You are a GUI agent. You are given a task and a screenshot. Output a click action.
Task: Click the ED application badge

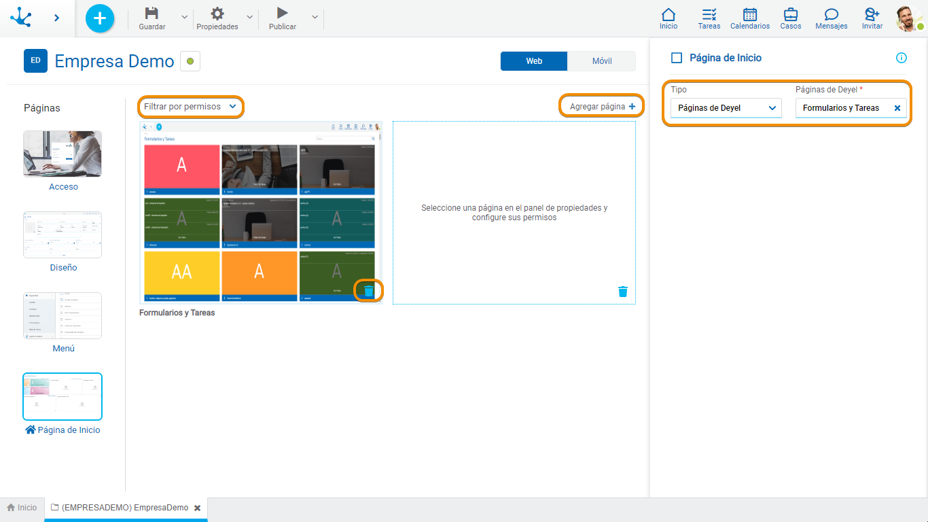pos(35,60)
